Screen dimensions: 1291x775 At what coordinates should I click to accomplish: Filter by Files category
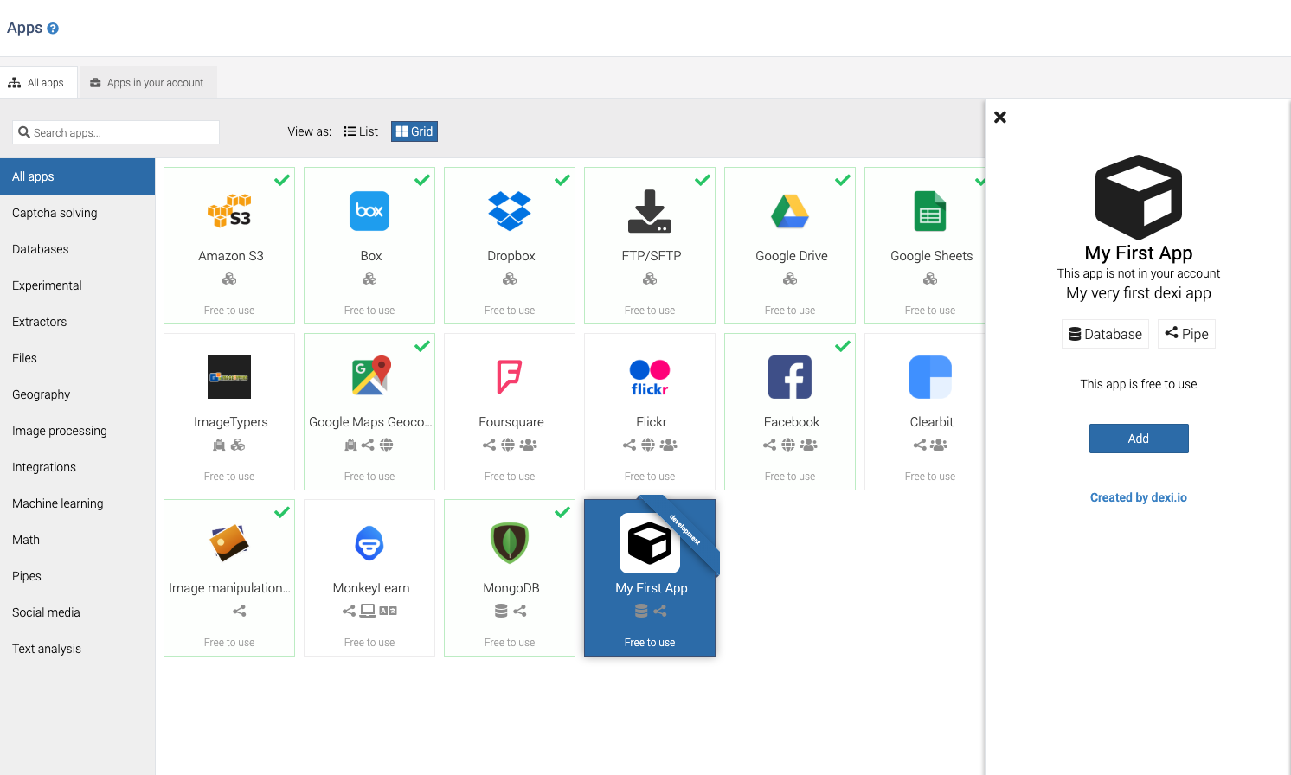78,358
